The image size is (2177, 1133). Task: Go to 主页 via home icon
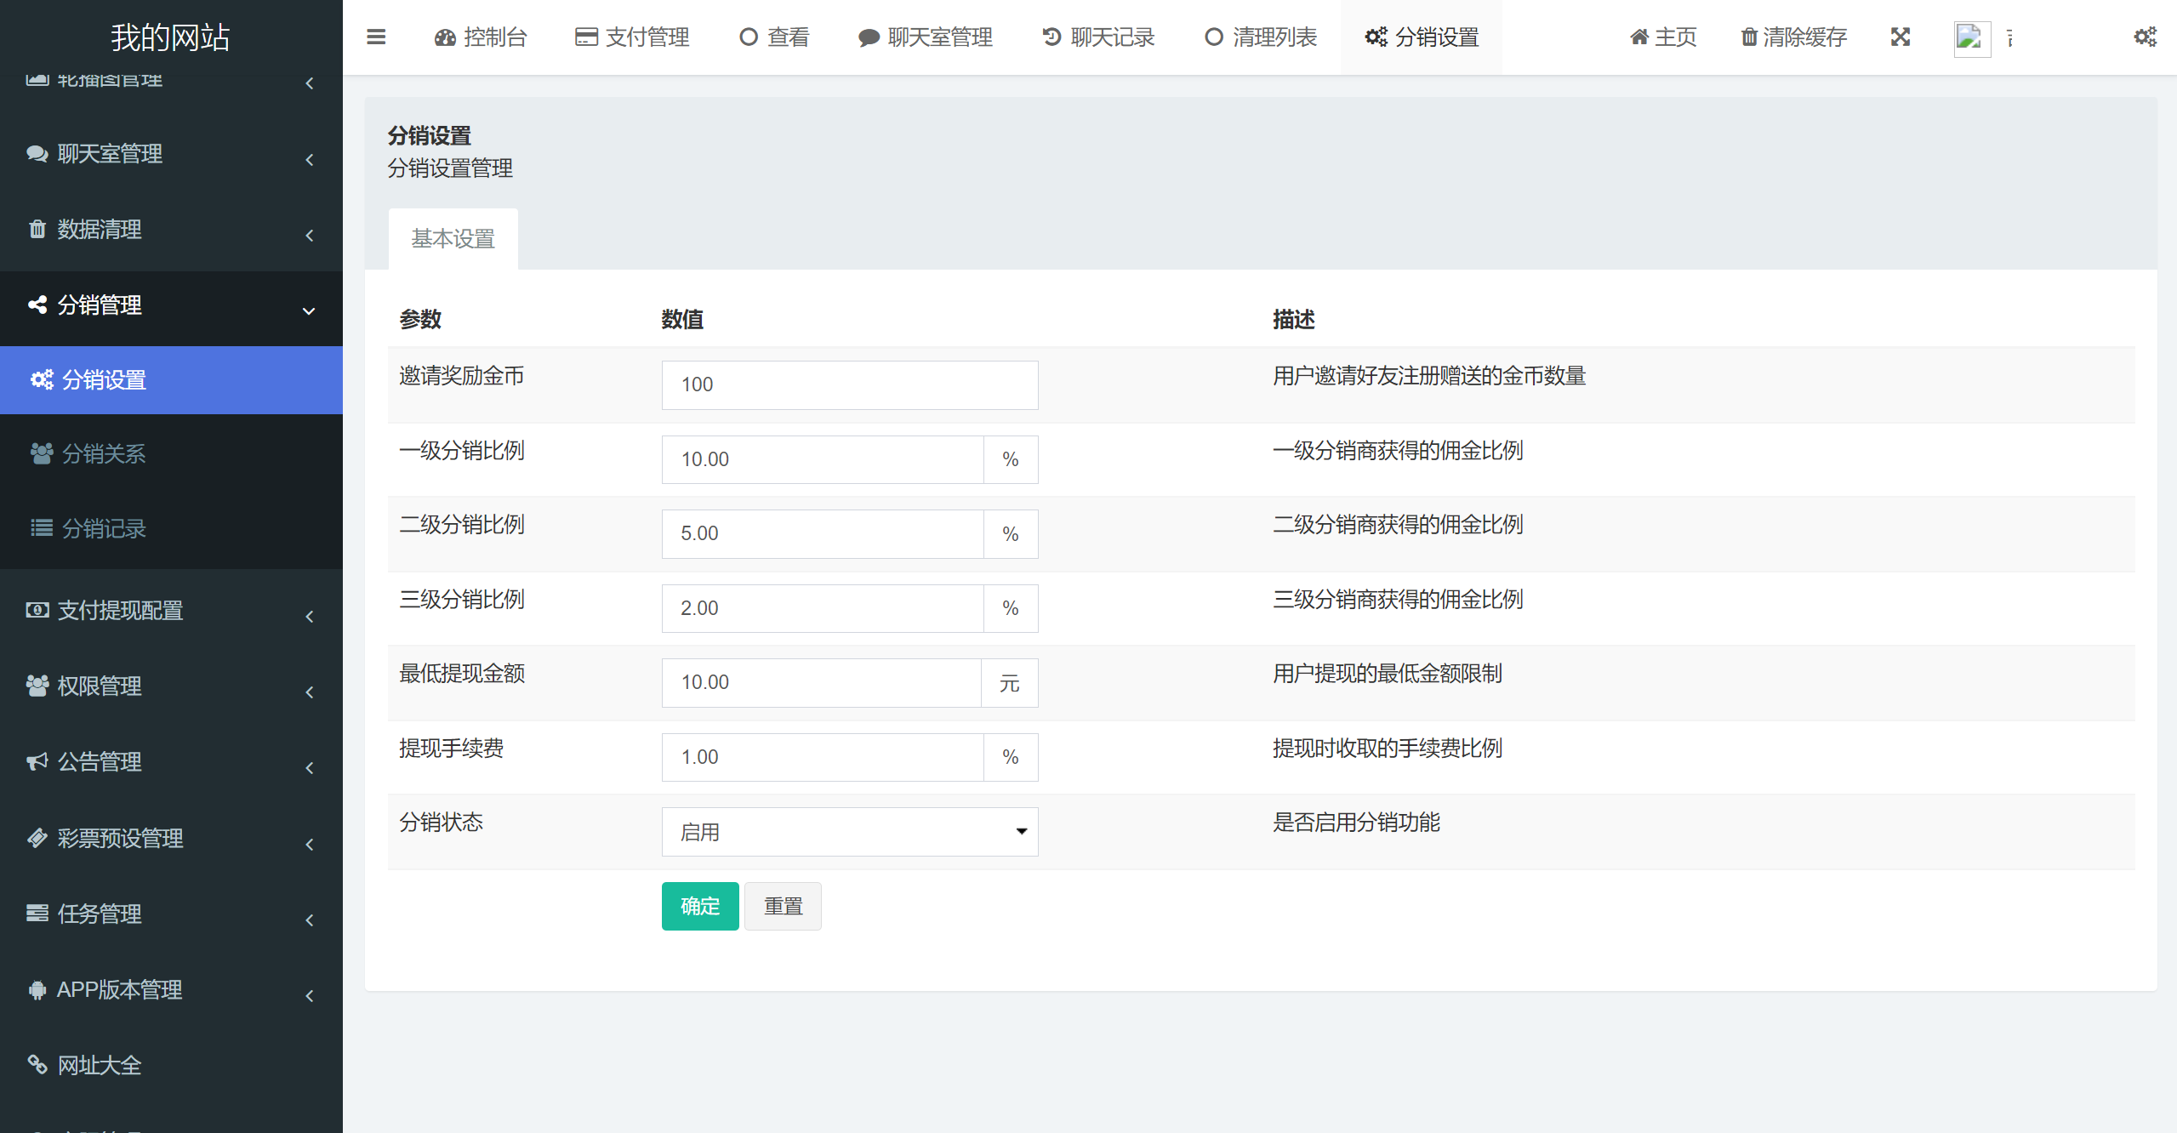1639,37
